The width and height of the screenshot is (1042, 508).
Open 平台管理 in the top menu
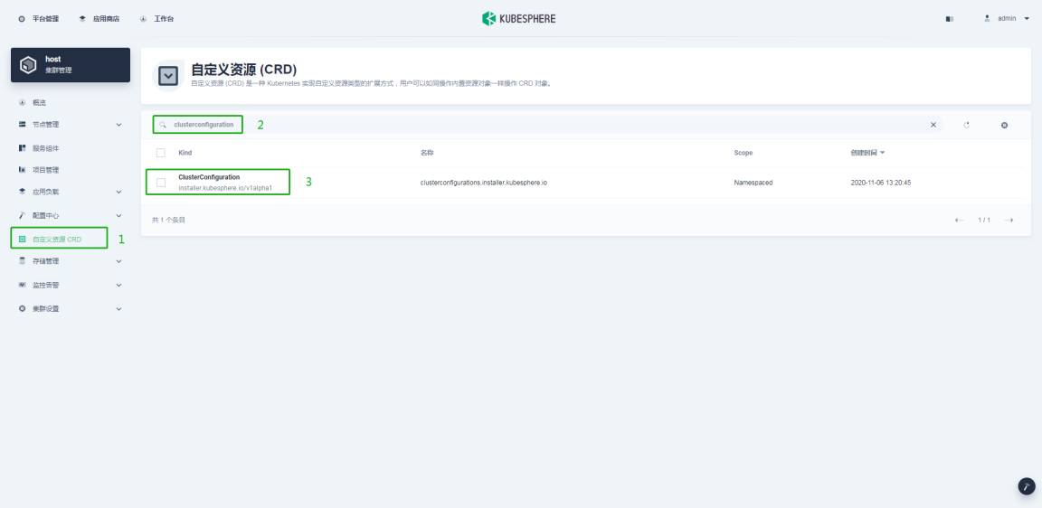click(x=39, y=19)
